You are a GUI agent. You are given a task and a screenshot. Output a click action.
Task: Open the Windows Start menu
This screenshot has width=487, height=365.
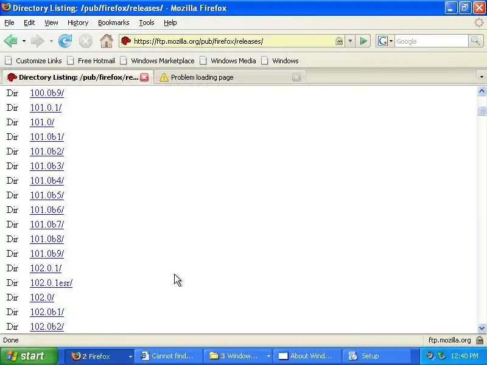(29, 356)
